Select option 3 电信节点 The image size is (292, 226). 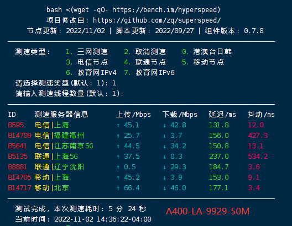pyautogui.click(x=87, y=62)
